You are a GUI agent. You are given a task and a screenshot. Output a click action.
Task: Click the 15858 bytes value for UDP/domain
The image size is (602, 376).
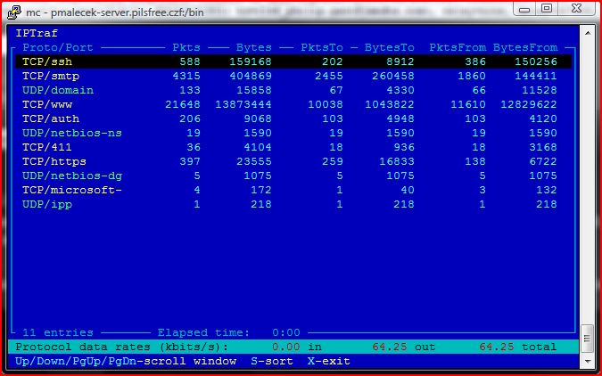pos(254,90)
